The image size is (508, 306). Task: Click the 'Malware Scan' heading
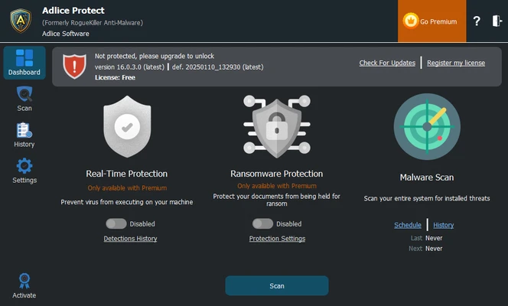pyautogui.click(x=427, y=177)
